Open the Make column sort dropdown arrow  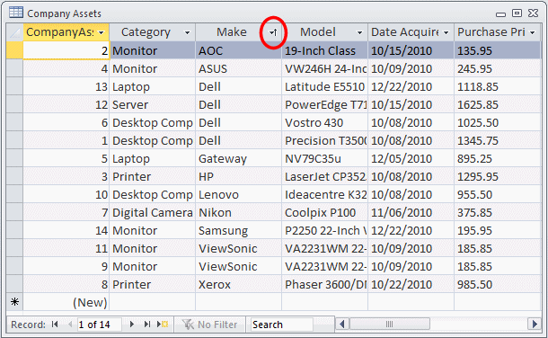coord(273,32)
